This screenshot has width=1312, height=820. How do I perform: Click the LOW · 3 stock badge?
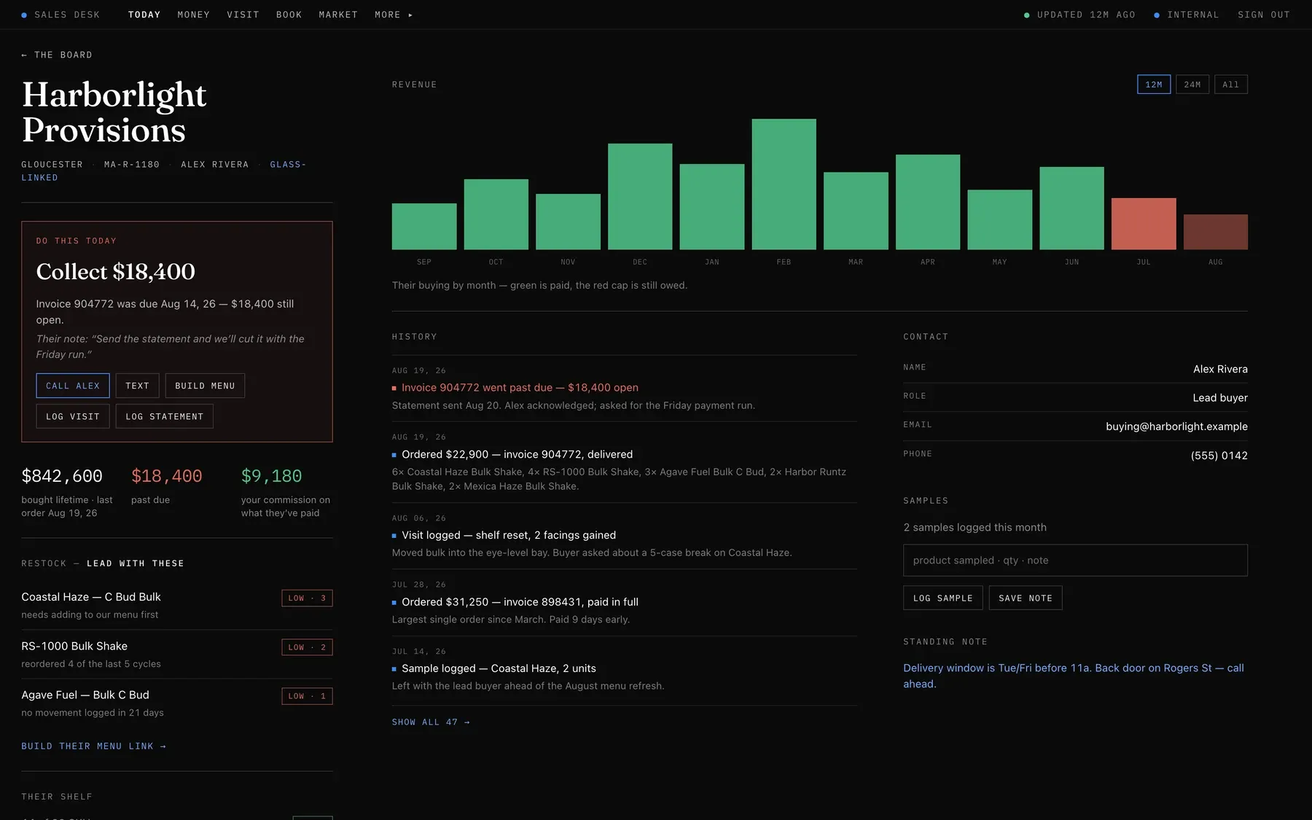[307, 598]
